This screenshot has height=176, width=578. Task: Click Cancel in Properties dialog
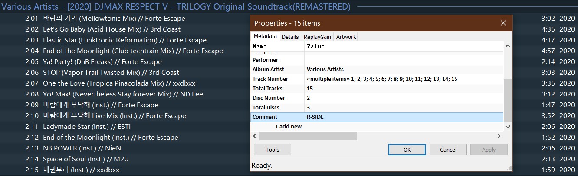pos(448,150)
